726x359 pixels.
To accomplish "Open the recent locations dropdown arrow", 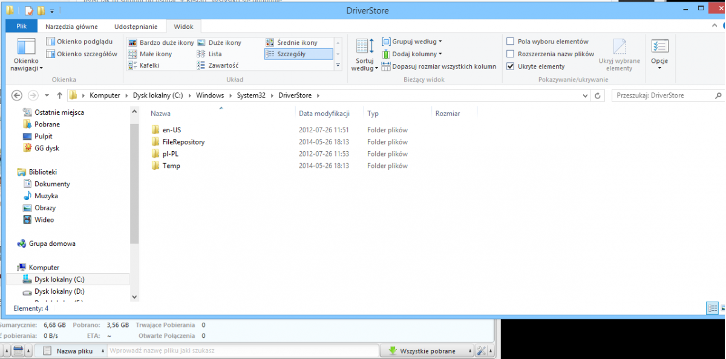I will coord(47,95).
